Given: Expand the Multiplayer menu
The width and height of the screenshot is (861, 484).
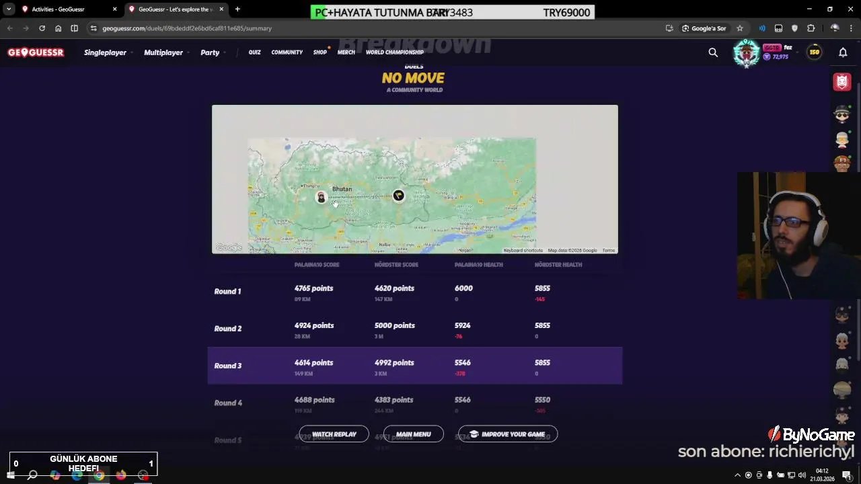Looking at the screenshot, I should [x=166, y=52].
